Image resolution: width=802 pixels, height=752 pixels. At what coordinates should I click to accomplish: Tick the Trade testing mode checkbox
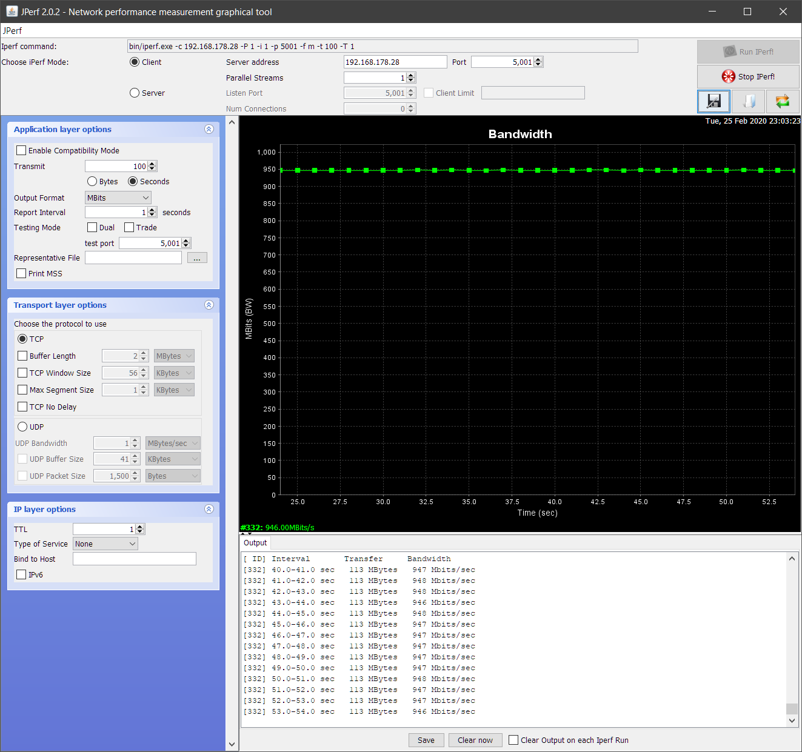coord(129,227)
